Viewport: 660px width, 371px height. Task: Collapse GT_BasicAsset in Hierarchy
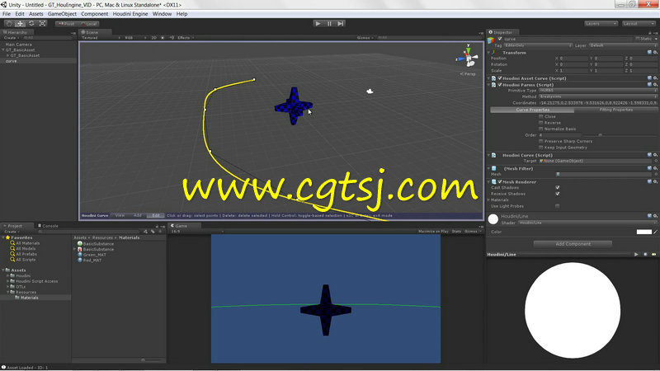click(x=3, y=50)
